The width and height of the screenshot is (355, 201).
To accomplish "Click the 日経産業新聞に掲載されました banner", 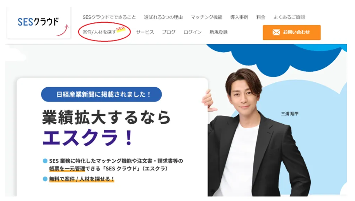I will tap(101, 94).
